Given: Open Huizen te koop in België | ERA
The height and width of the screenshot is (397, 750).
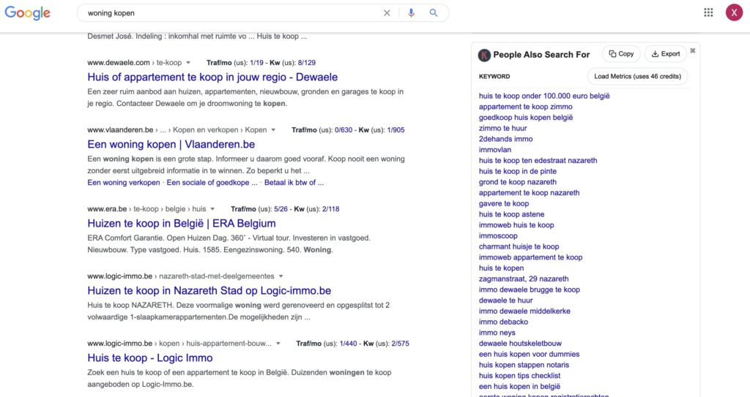Looking at the screenshot, I should click(182, 223).
